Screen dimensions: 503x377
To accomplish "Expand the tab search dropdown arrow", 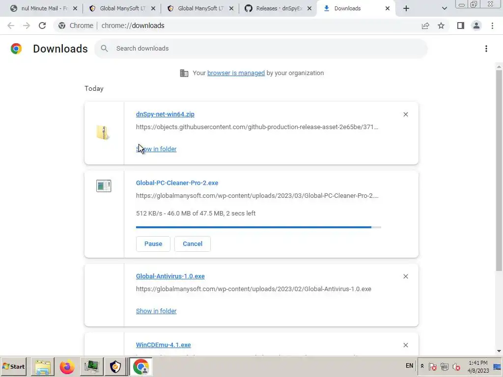I will (x=444, y=8).
